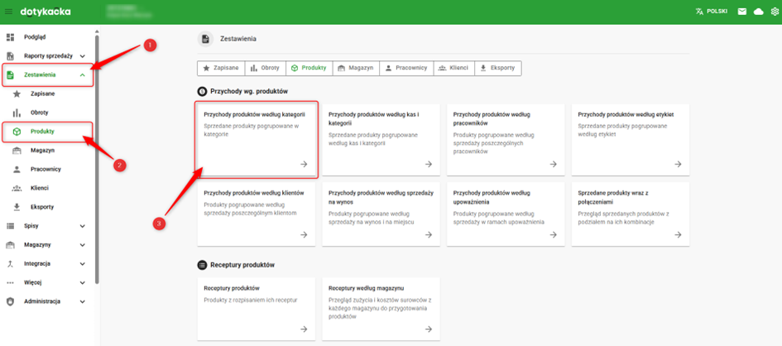The height and width of the screenshot is (346, 782).
Task: Open the language switcher POLSKI
Action: tap(711, 12)
